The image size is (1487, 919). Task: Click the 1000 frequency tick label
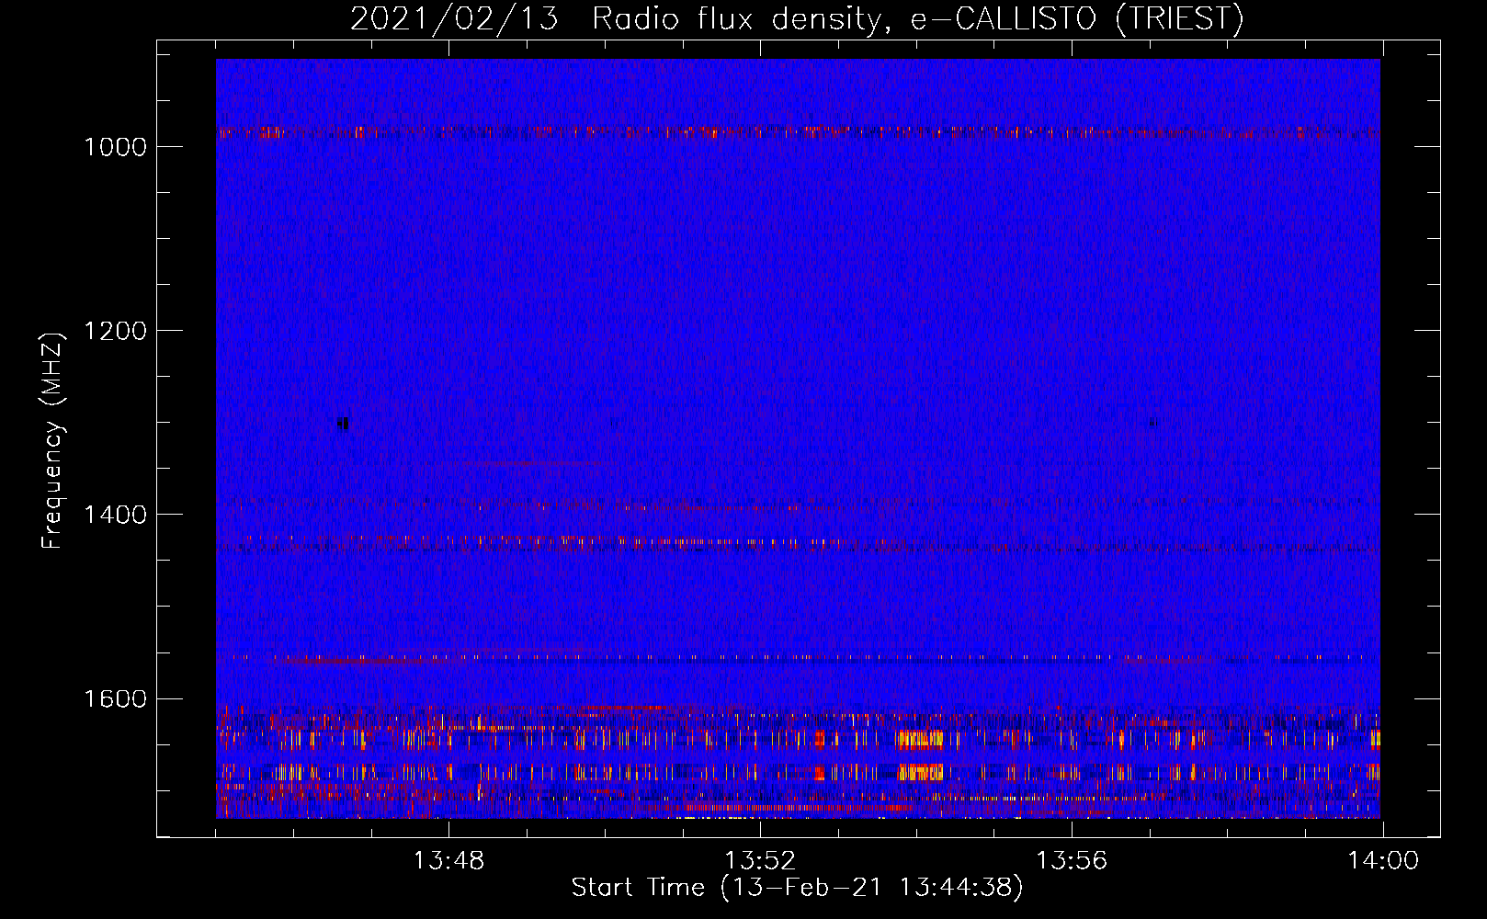point(115,147)
